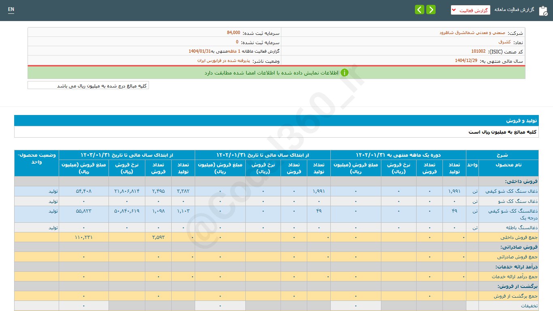
Task: Click the currency note box below banner
Action: tap(88, 85)
